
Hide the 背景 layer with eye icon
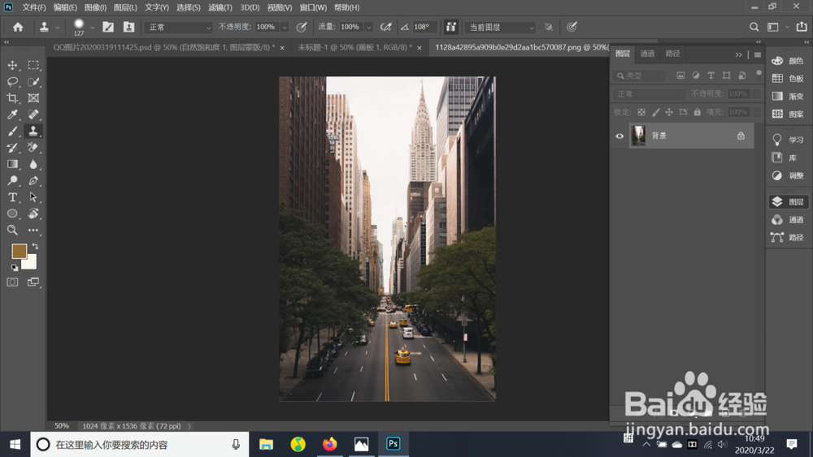click(x=620, y=136)
